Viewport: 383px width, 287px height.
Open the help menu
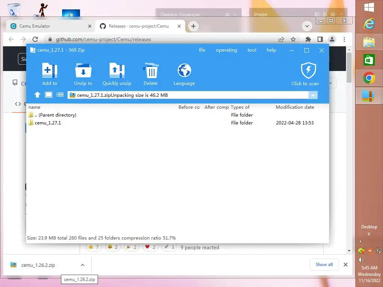point(271,50)
